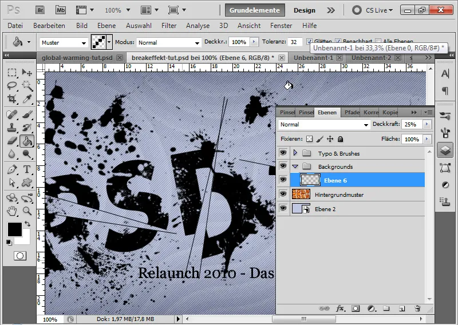Image resolution: width=458 pixels, height=325 pixels.
Task: Select the Healing Brush tool
Action: tap(11, 114)
